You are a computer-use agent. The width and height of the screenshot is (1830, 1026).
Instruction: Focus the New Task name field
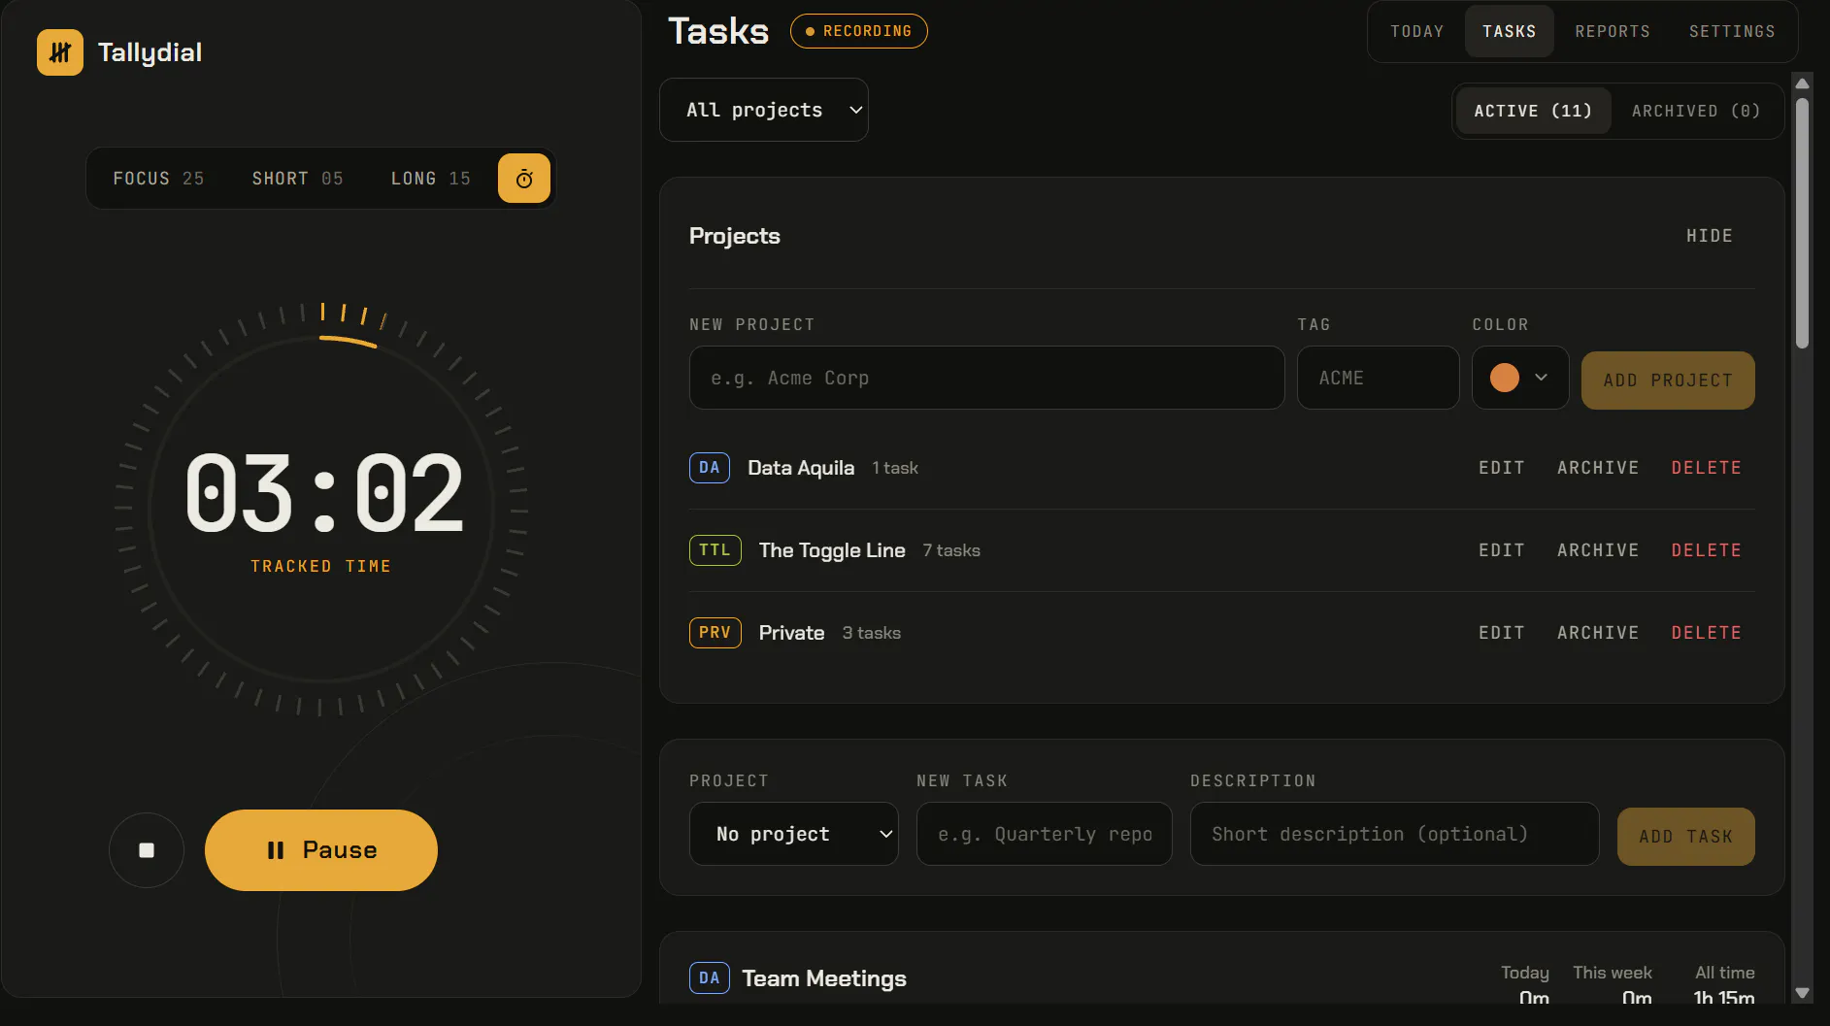(1045, 834)
